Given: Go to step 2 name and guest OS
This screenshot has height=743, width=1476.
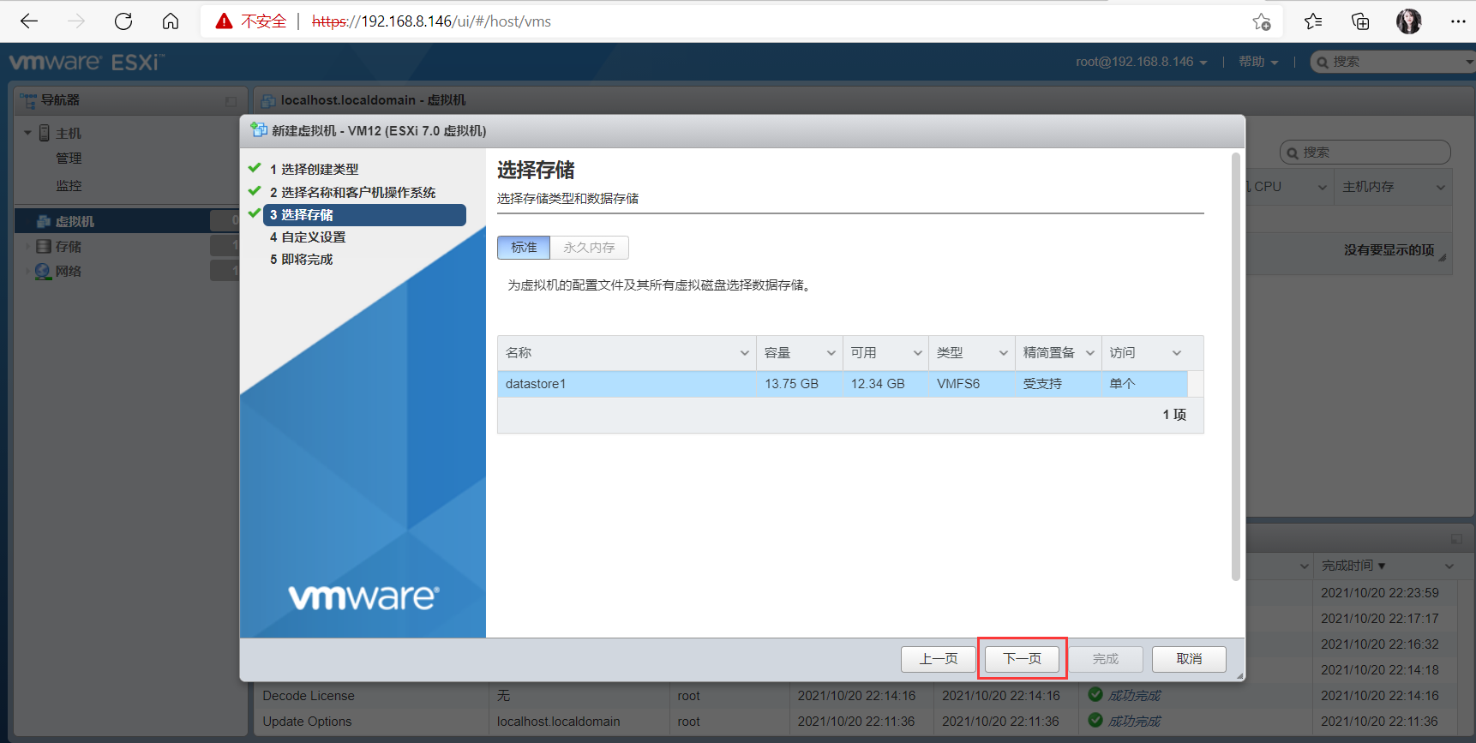Looking at the screenshot, I should [x=352, y=192].
